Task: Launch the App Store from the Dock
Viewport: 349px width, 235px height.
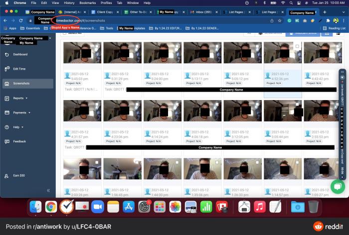Action: 129,207
